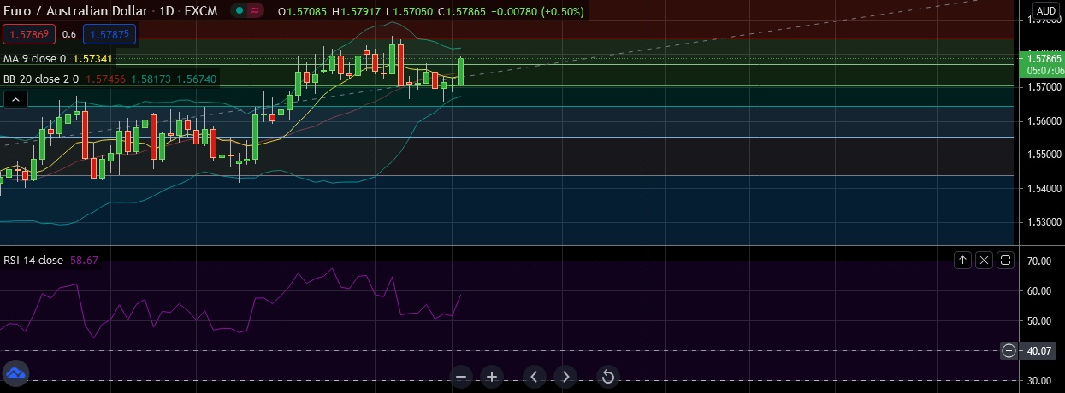Click the 60.00 level on RSI scale
This screenshot has width=1065, height=393.
(1038, 290)
